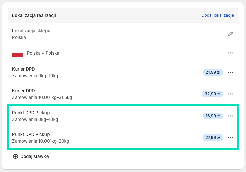Click the 32,99 zł price badge
The width and height of the screenshot is (246, 172).
coord(213,94)
